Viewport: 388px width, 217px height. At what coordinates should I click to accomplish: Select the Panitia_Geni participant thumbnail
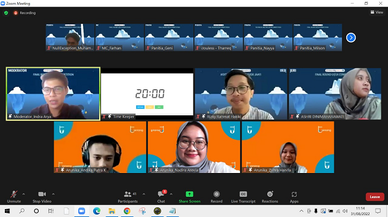[169, 37]
